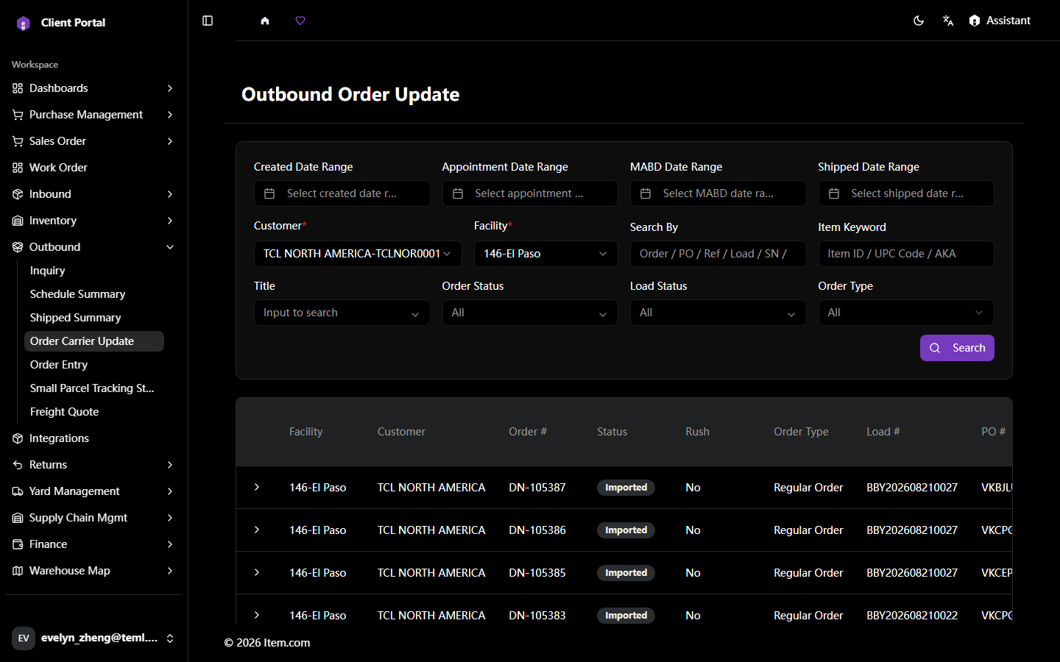Toggle the sidebar panel icon
The width and height of the screenshot is (1060, 662).
[208, 21]
